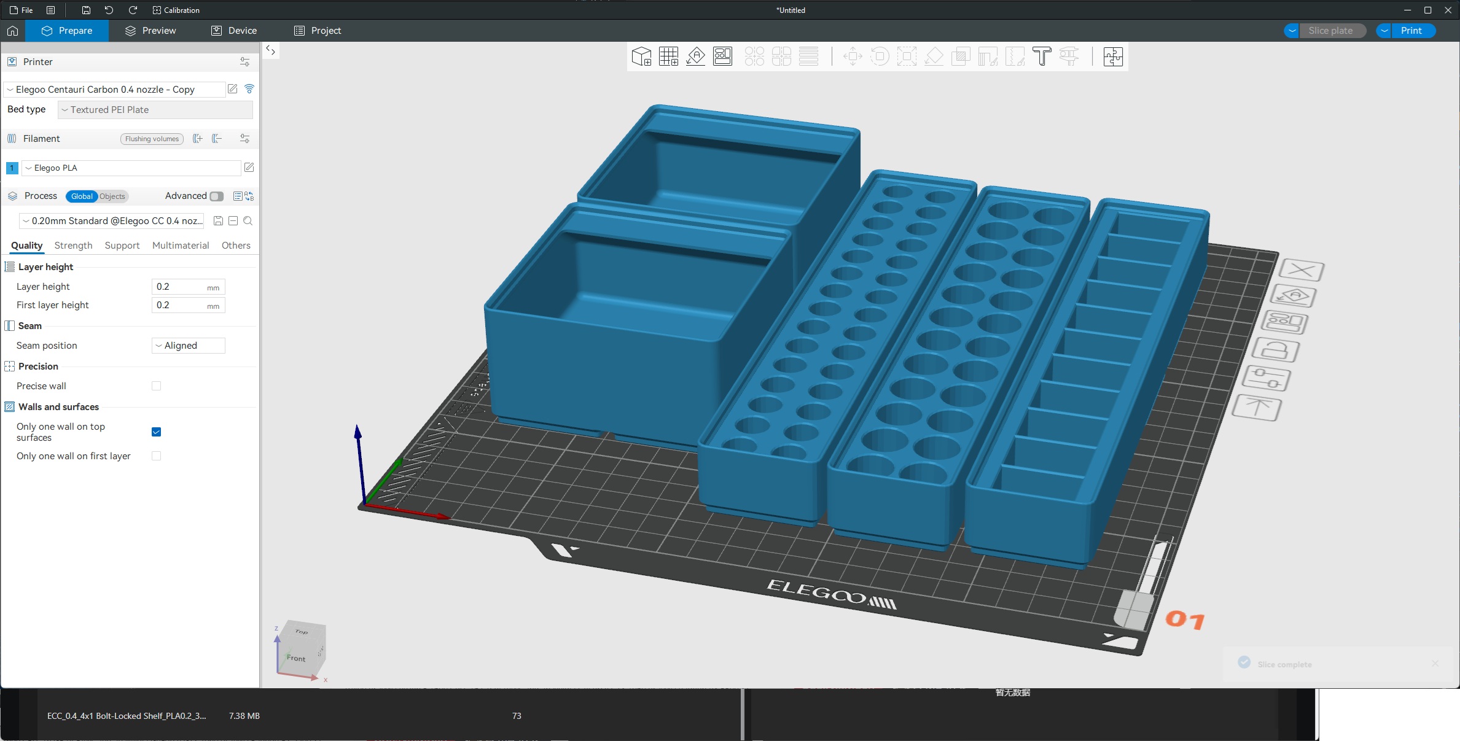Uncheck Only one wall on top surfaces
Screen dimensions: 1460x741
pyautogui.click(x=156, y=432)
